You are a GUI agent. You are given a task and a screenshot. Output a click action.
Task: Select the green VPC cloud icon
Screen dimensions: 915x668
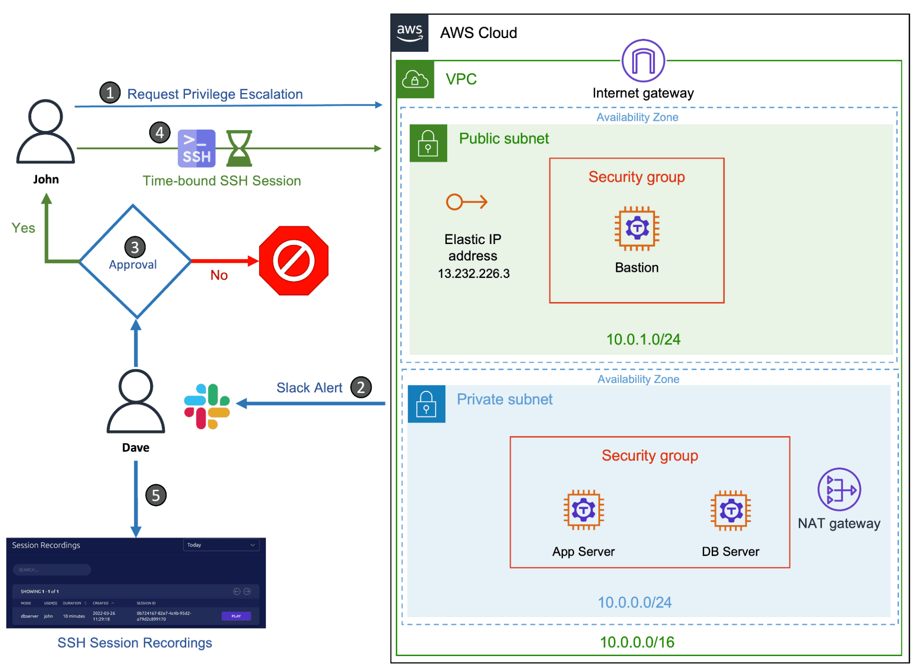(x=415, y=79)
